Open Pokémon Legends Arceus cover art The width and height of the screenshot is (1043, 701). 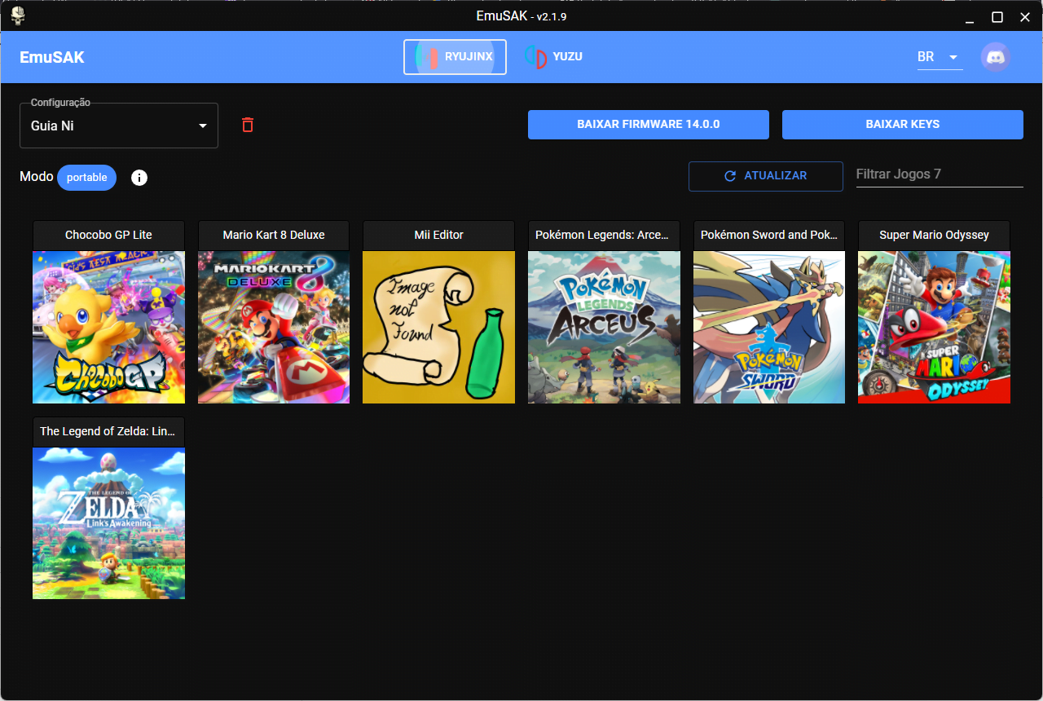click(604, 327)
